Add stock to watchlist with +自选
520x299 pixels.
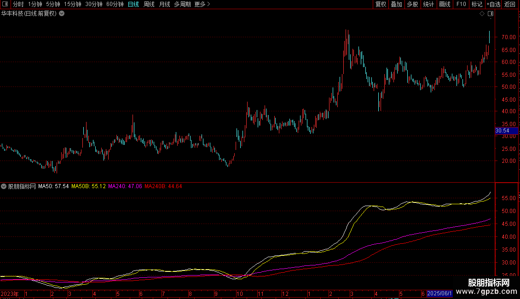(493, 4)
